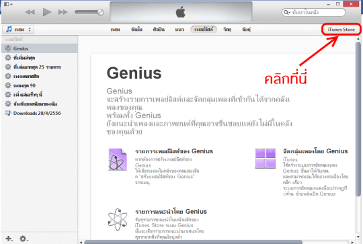Select the highlighted Playlists tab
The image size is (363, 244).
click(x=204, y=30)
